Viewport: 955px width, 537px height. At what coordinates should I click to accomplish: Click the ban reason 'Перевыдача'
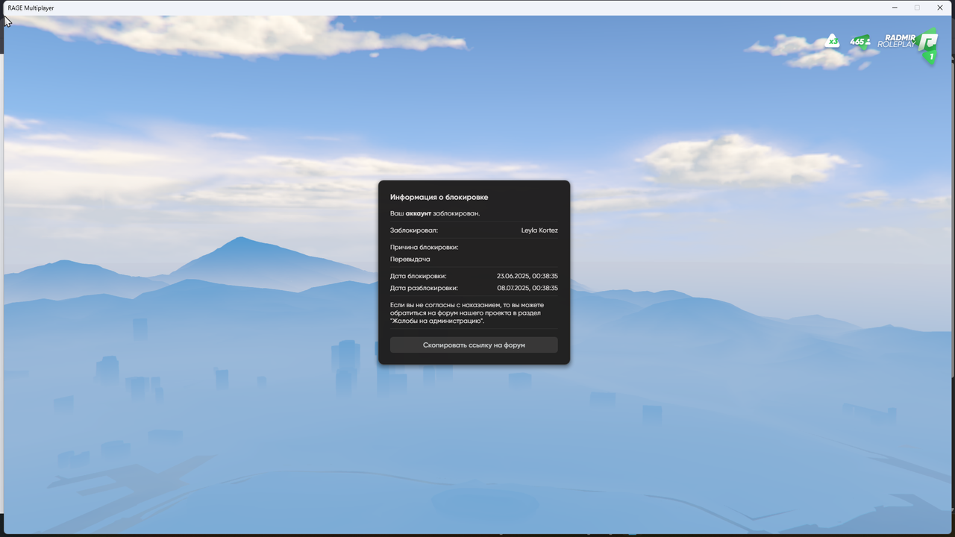[410, 260]
